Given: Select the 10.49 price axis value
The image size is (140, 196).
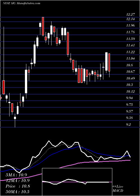Looking at the screenshot, I should (x=131, y=78).
